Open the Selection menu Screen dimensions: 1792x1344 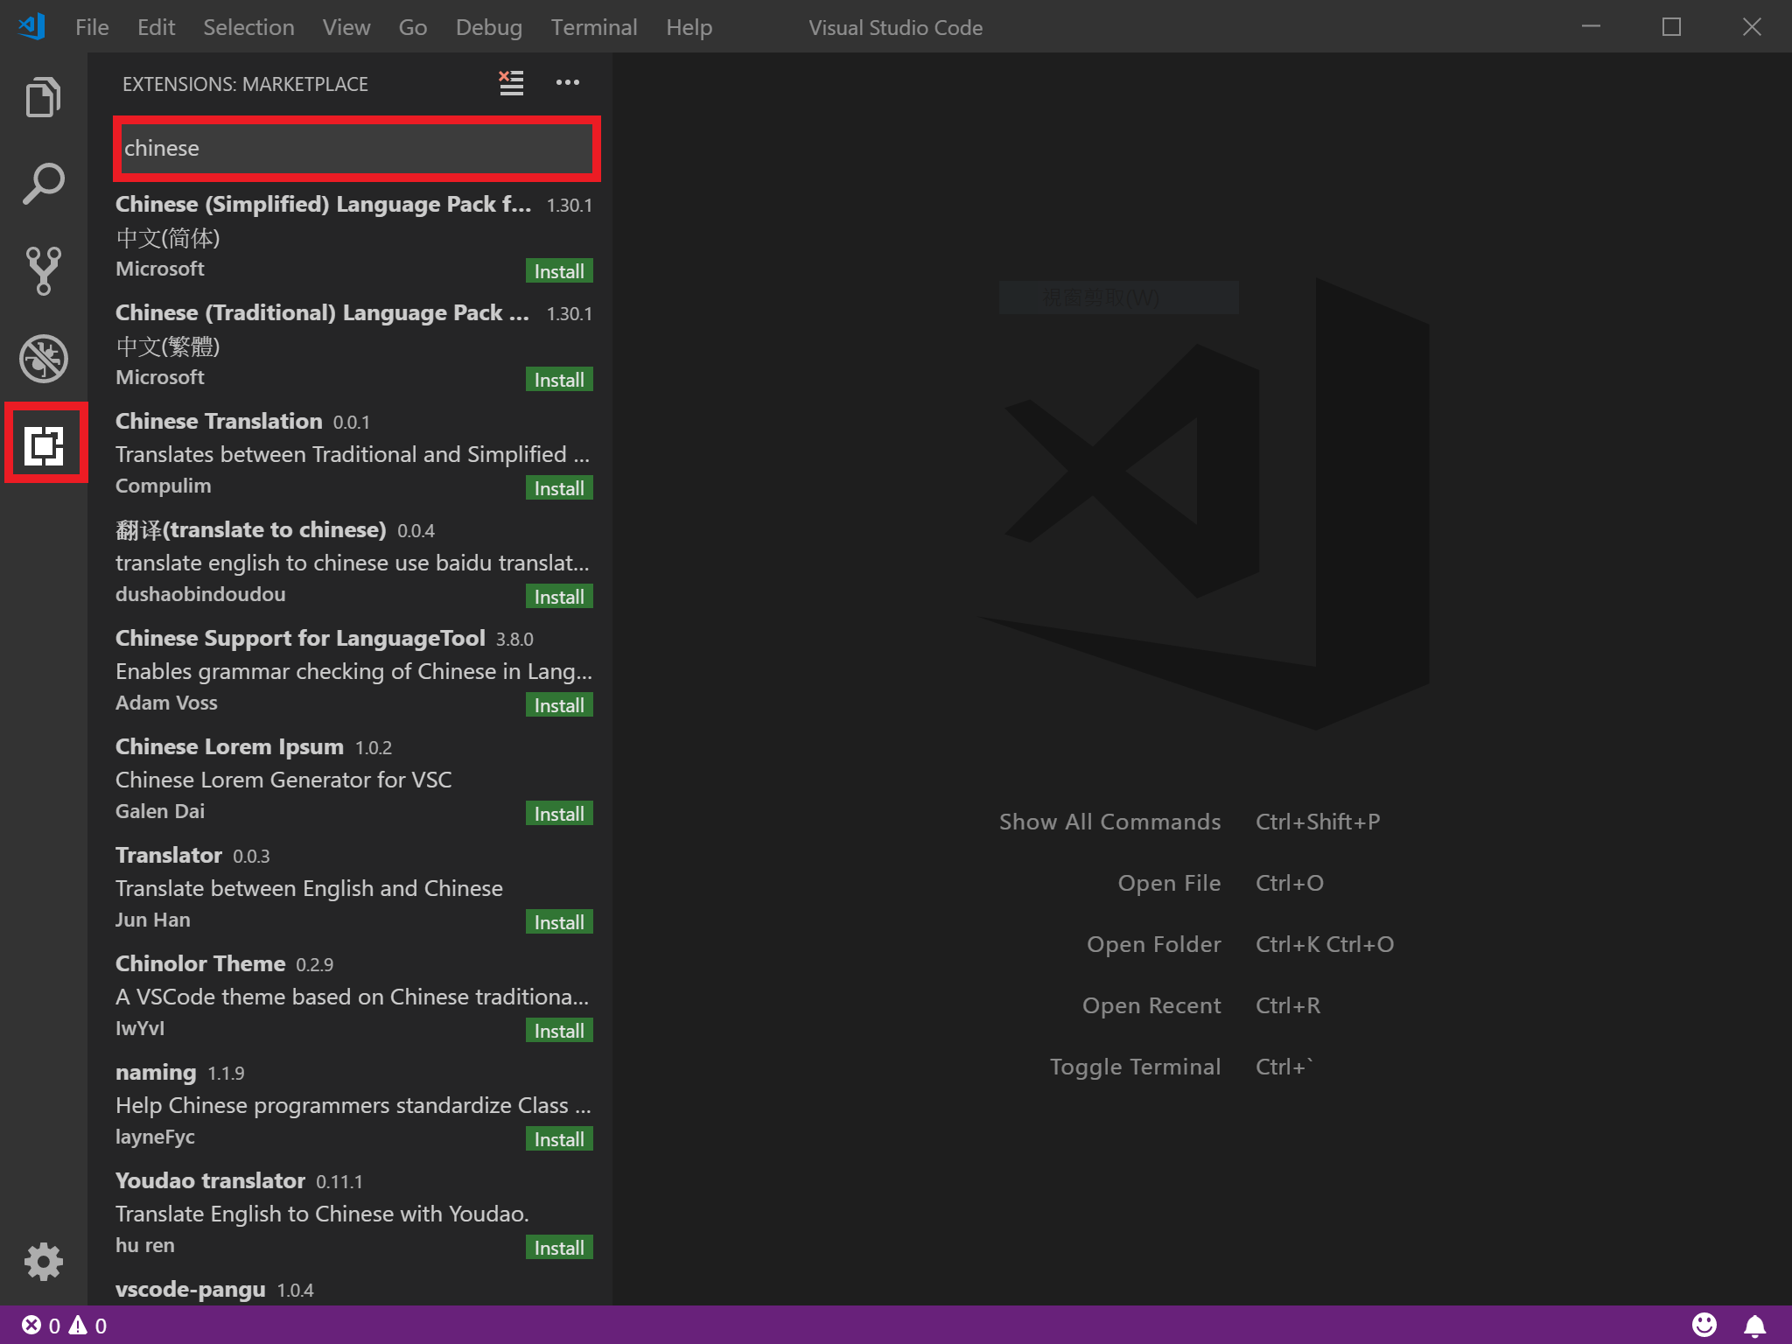click(248, 27)
